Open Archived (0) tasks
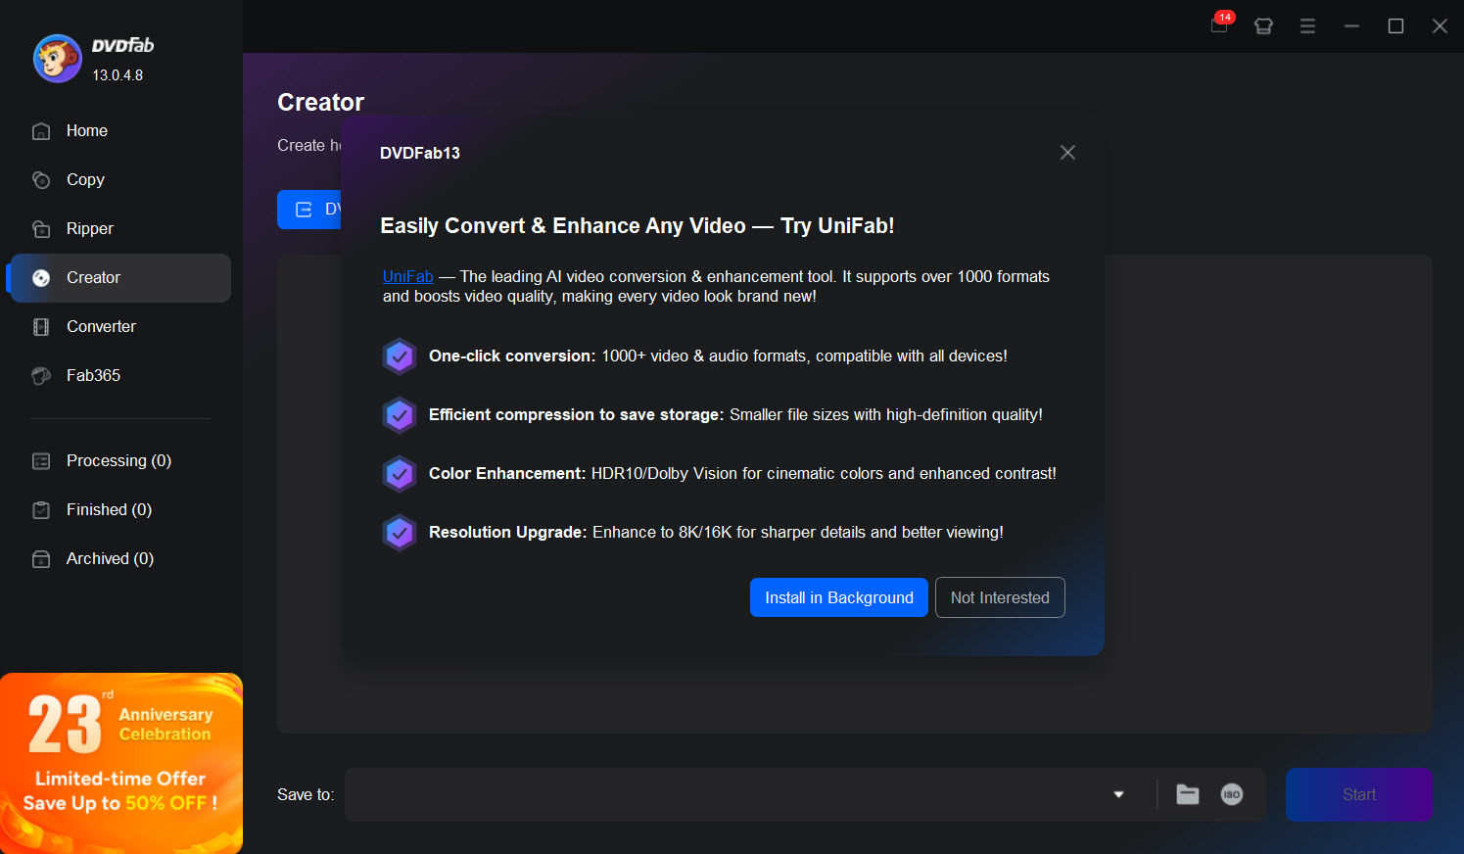The image size is (1464, 854). (x=109, y=559)
